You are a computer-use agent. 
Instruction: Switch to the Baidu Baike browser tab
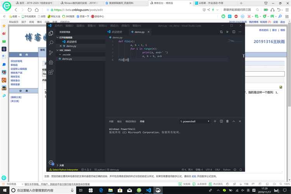(x=121, y=3)
